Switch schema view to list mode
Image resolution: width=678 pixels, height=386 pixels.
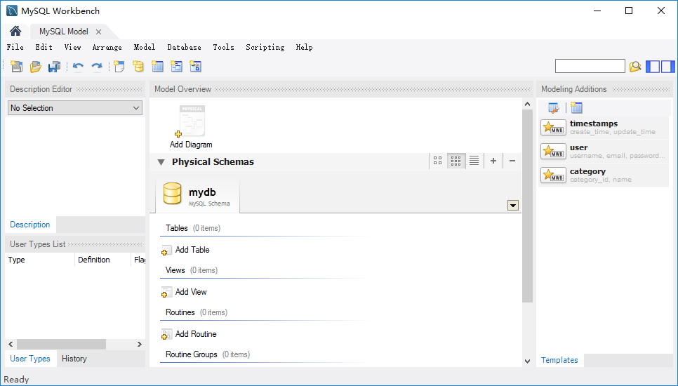[474, 161]
